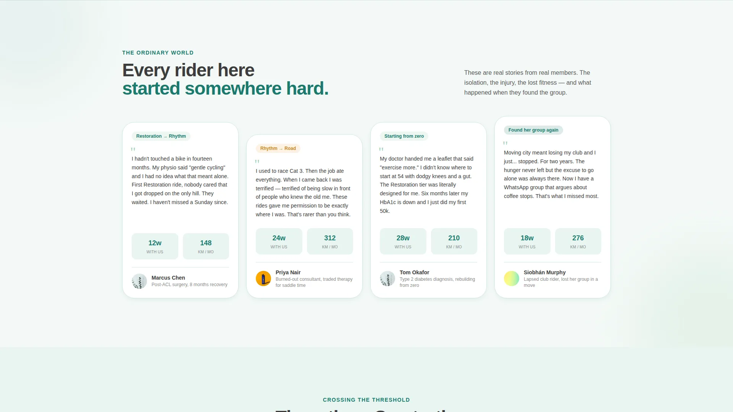The height and width of the screenshot is (412, 733).
Task: Click Siobhán Murphy's gradient avatar
Action: (x=512, y=278)
